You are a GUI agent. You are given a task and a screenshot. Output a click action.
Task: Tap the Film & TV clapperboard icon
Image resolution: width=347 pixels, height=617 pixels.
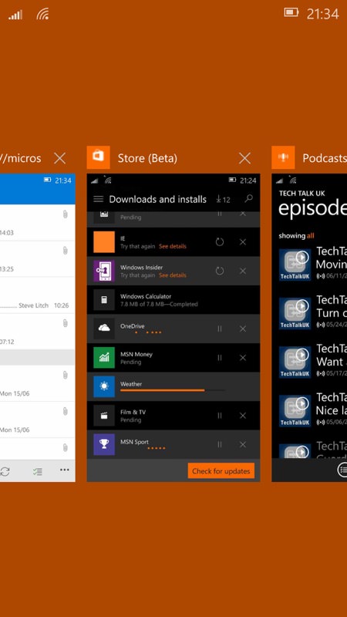(x=104, y=416)
